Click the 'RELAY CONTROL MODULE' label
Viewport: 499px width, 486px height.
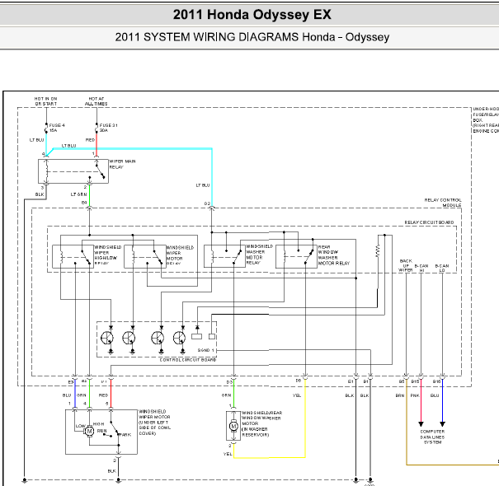(443, 203)
